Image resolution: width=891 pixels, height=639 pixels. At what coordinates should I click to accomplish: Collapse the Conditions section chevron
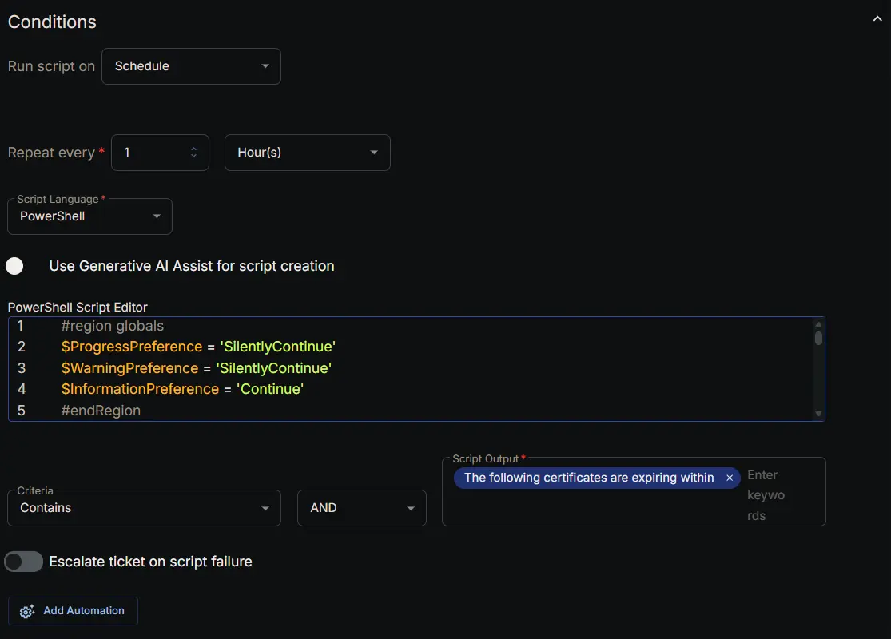point(877,21)
